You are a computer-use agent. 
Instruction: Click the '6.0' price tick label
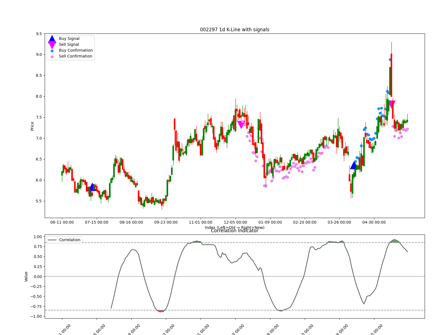pos(39,180)
